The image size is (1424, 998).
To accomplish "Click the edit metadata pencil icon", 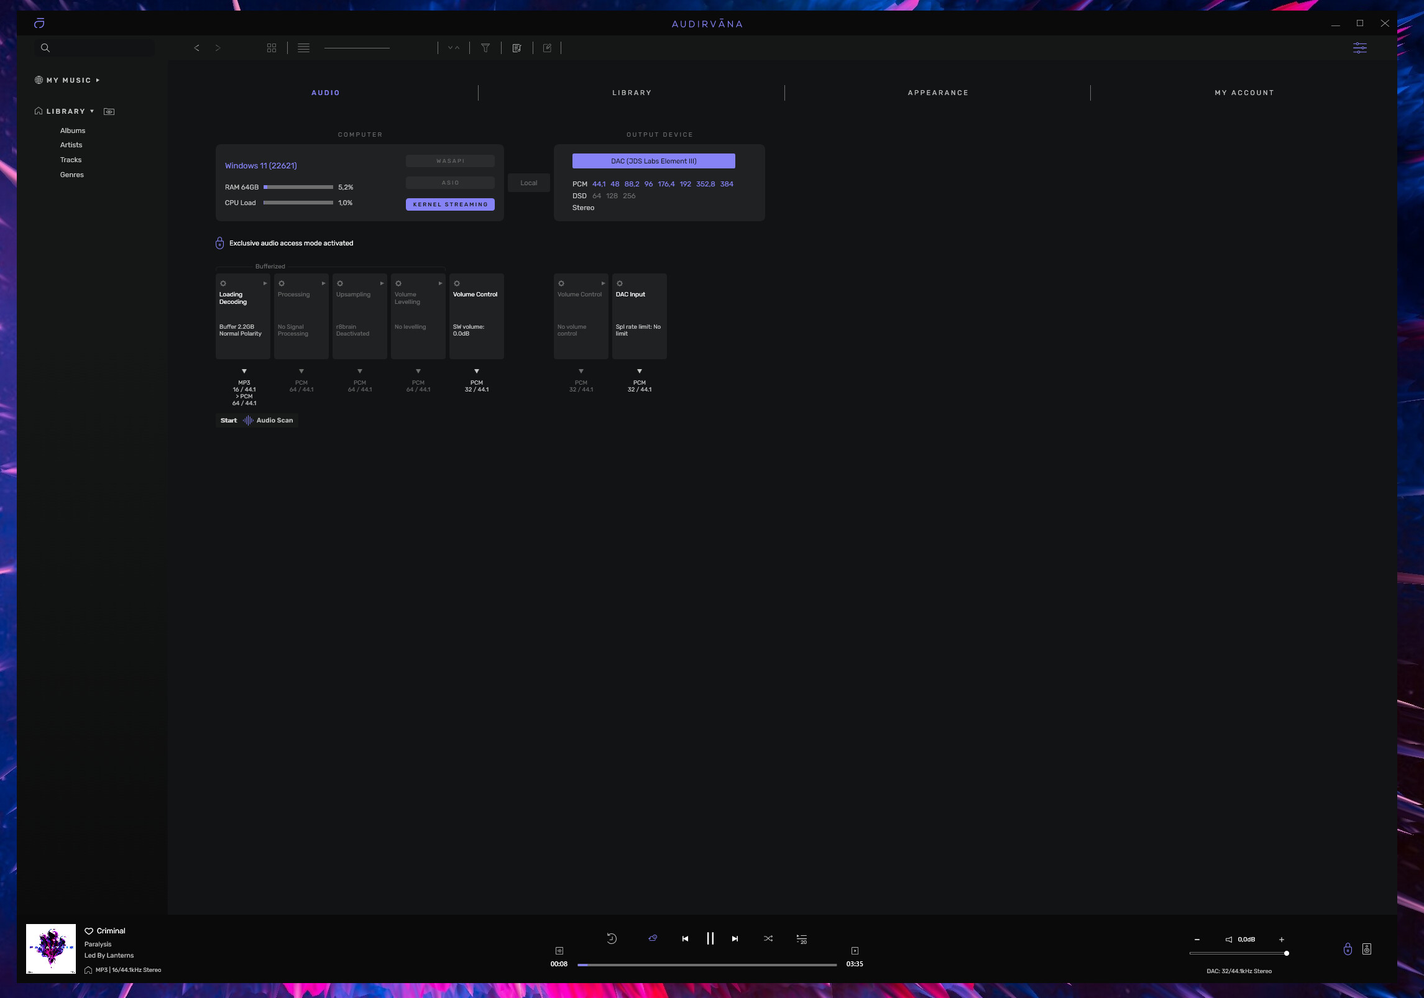I will pos(548,48).
